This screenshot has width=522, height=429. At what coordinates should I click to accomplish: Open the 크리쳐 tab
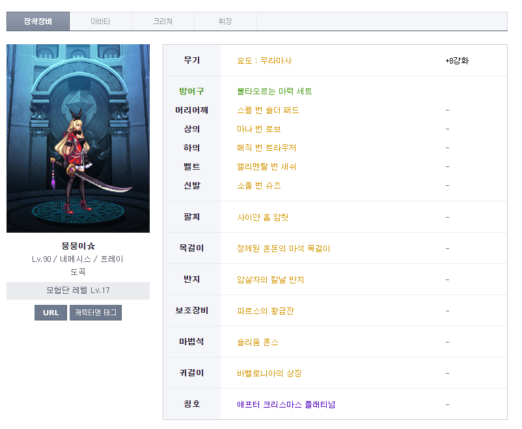163,21
